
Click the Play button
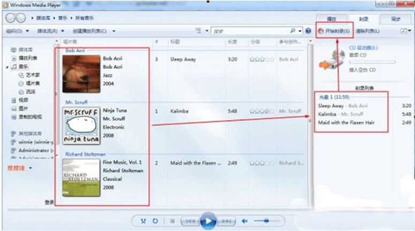[208, 221]
